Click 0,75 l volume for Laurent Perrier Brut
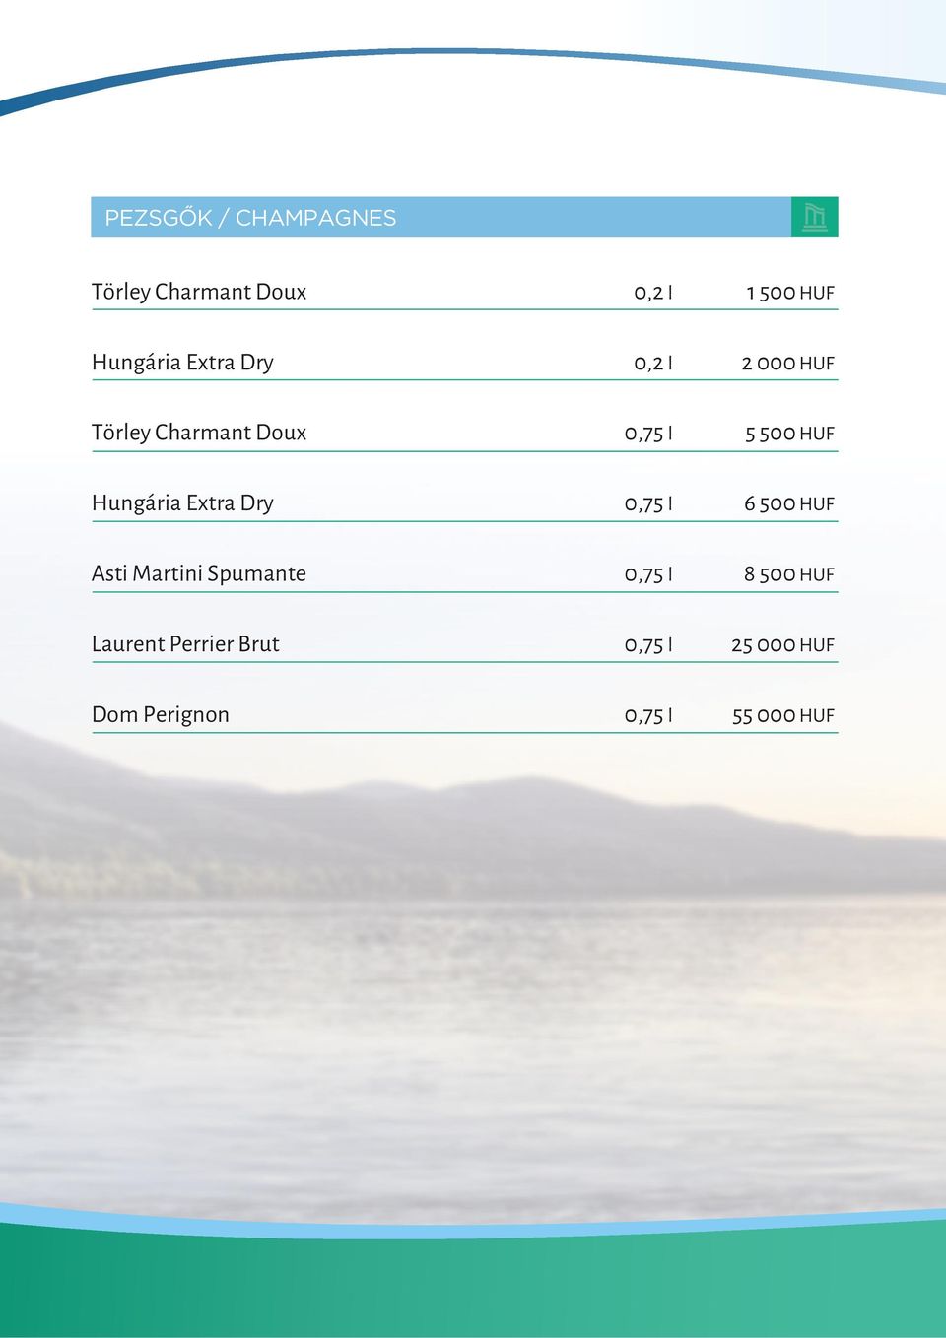The width and height of the screenshot is (946, 1338). 648,645
